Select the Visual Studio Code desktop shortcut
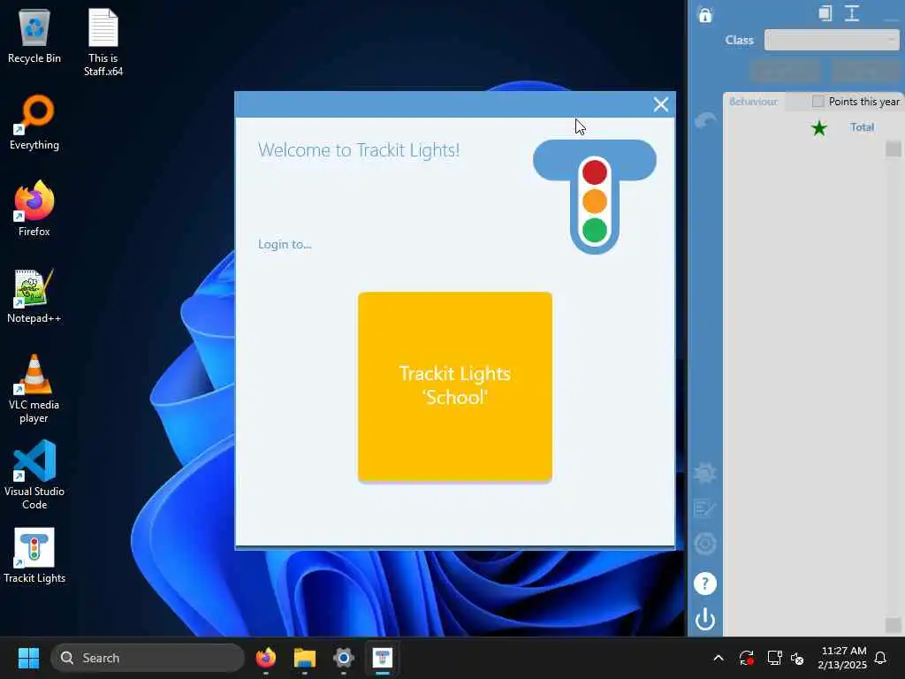Screen dimensions: 905x679 pyautogui.click(x=34, y=475)
